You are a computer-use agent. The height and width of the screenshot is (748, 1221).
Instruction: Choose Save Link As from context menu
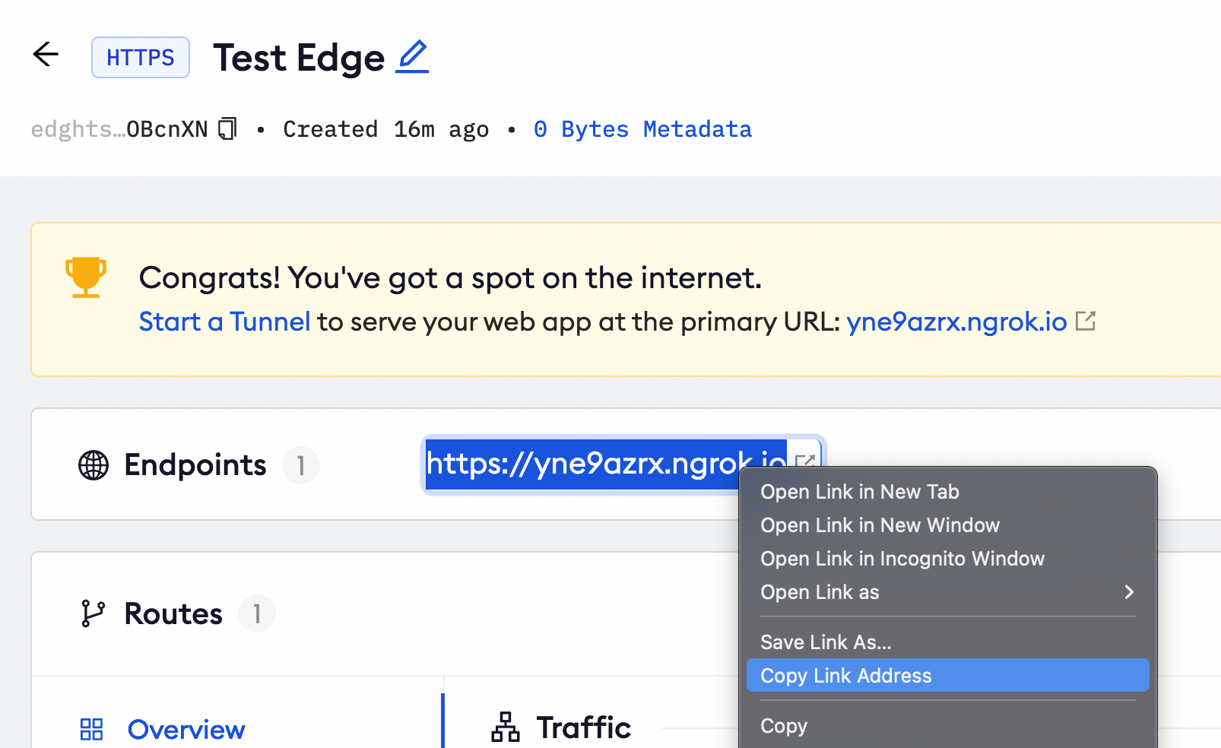tap(826, 642)
